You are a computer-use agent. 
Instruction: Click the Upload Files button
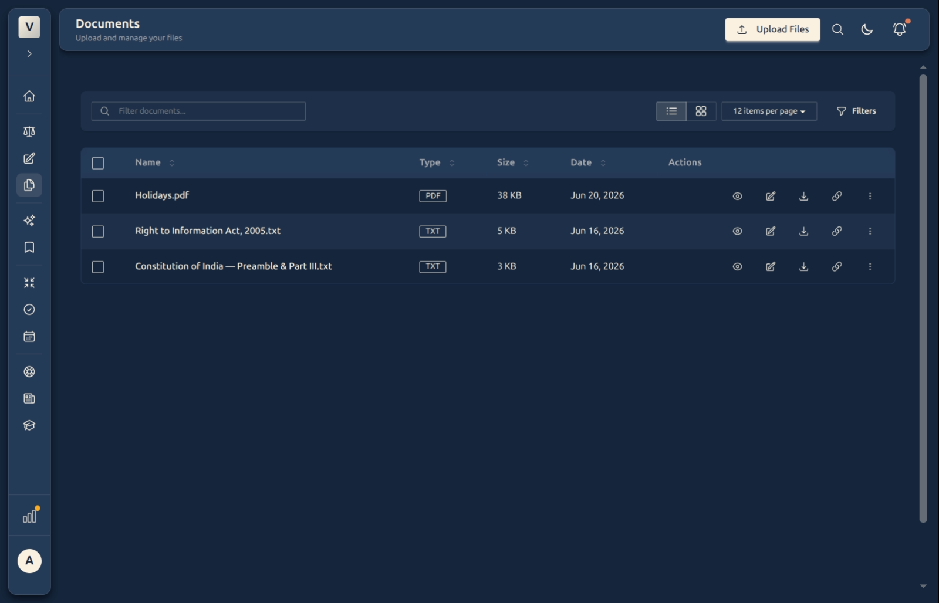tap(772, 29)
